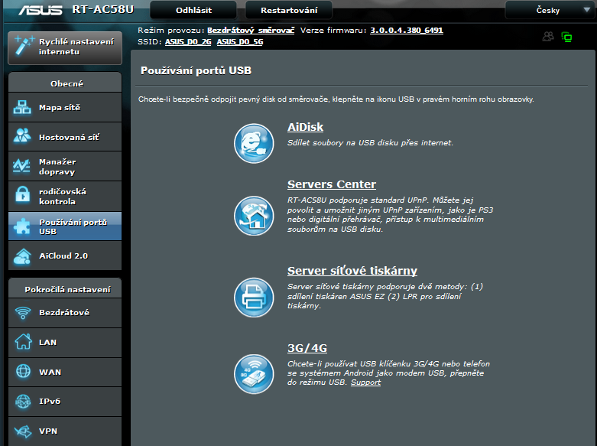Image resolution: width=597 pixels, height=446 pixels.
Task: Select Bezdrátové in advanced settings
Action: (x=65, y=313)
